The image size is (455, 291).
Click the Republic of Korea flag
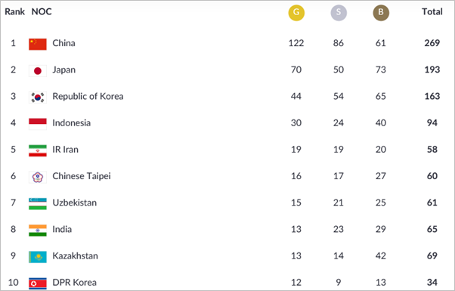38,98
